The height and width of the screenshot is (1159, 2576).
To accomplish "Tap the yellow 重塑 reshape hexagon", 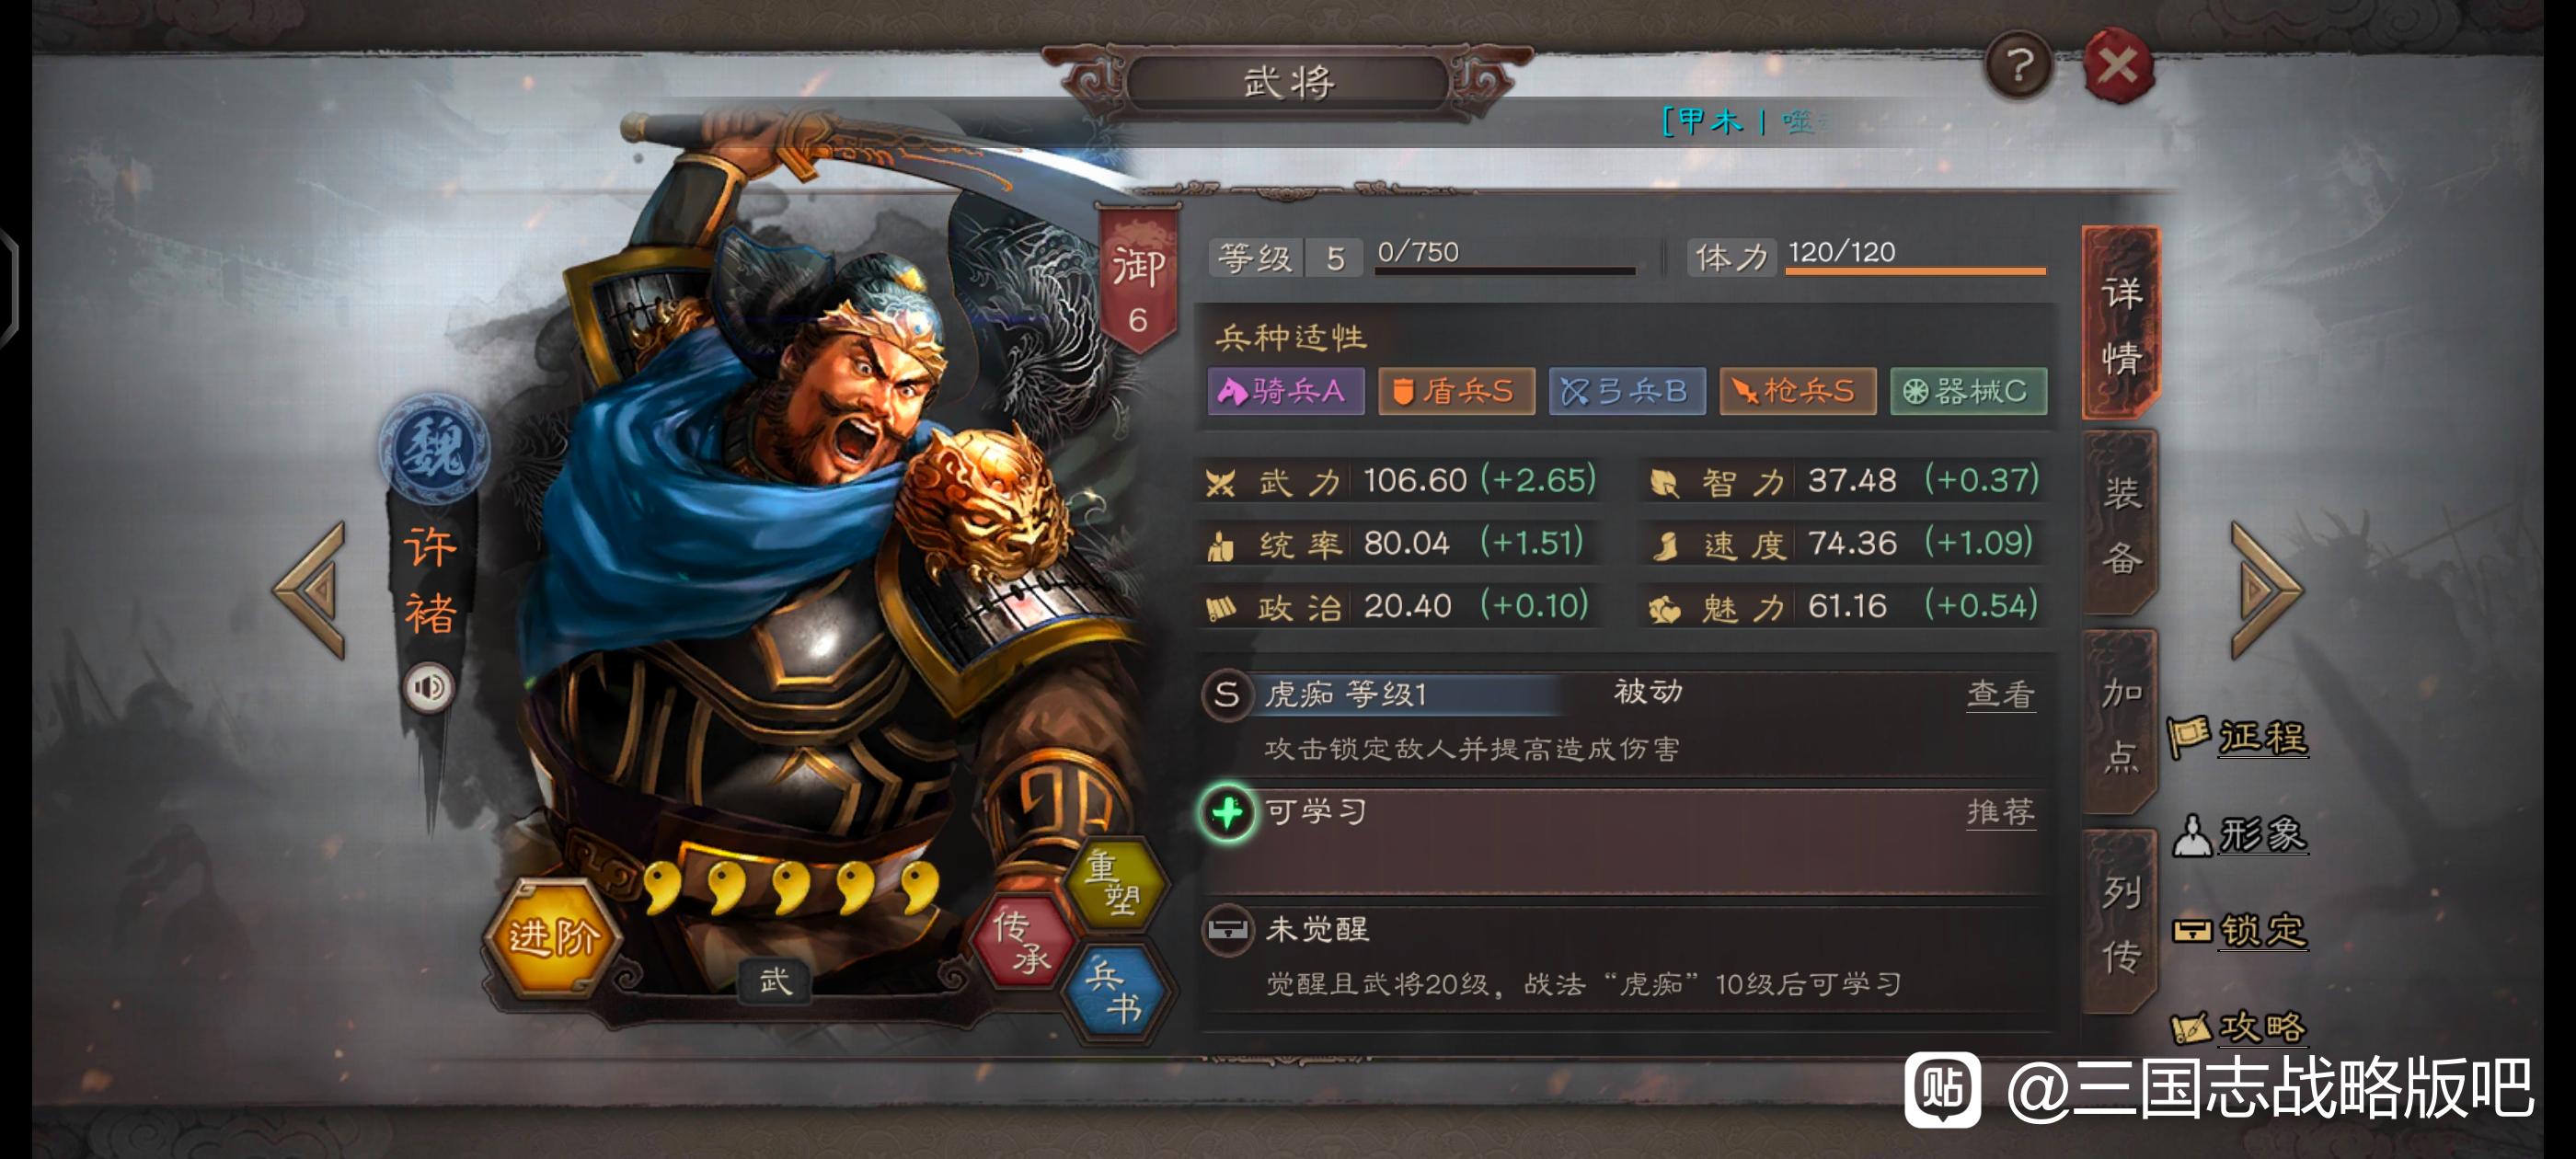I will click(1113, 883).
